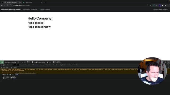Screen dimensions: 170x95
Task: Toggle the DevTools device toolbar
Action: coord(4,65)
